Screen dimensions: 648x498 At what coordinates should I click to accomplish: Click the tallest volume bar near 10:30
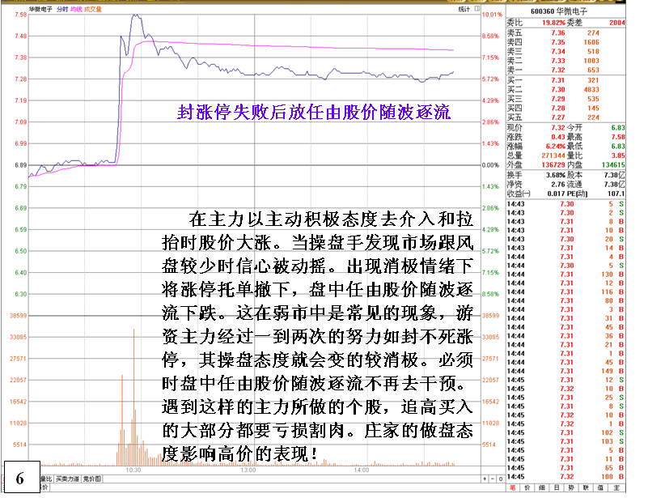134,397
